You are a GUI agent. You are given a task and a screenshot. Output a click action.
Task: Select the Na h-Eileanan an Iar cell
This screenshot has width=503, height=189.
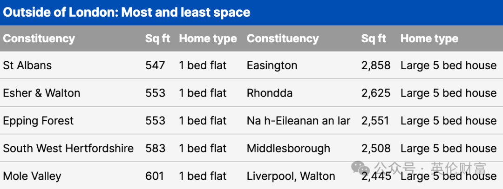tap(299, 121)
